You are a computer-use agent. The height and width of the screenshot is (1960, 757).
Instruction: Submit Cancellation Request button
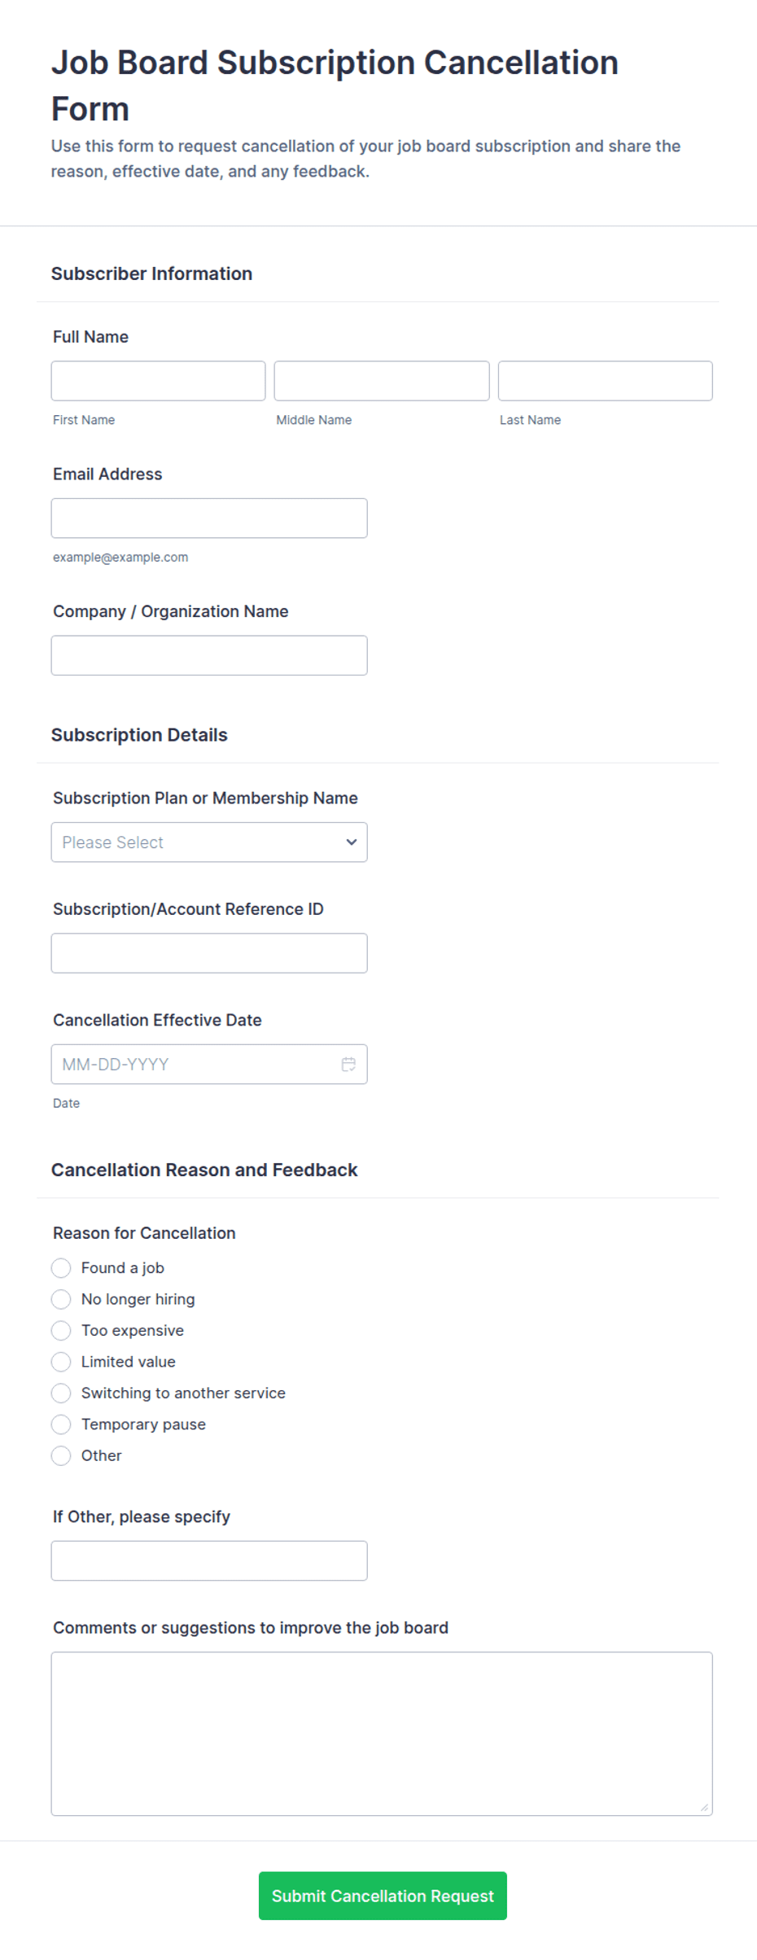pyautogui.click(x=383, y=1896)
